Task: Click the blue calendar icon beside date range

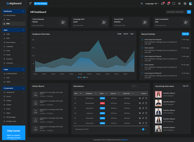Action: [189, 12]
